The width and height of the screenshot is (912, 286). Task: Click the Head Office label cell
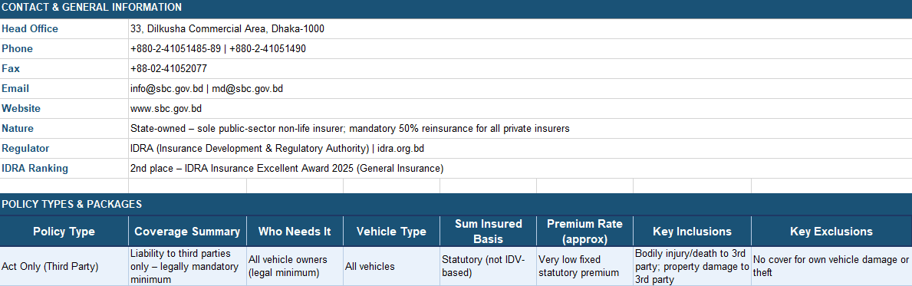[64, 29]
